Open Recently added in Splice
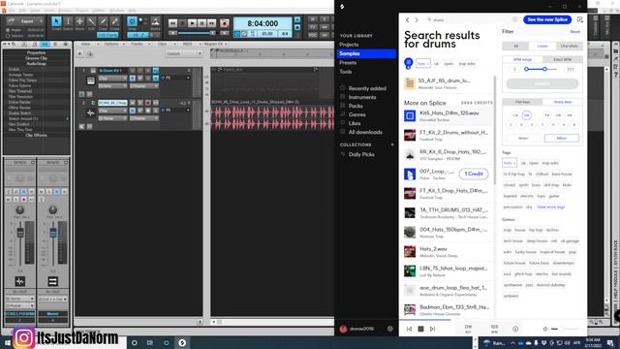The image size is (620, 349). coord(367,88)
